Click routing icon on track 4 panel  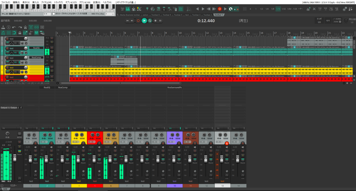tap(7, 72)
